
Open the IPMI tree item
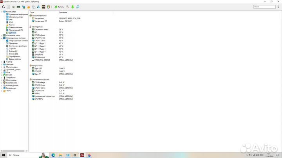(11, 22)
